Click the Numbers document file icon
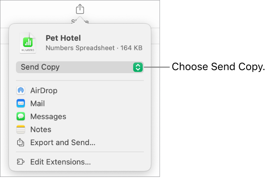This screenshot has height=178, width=268. [28, 43]
